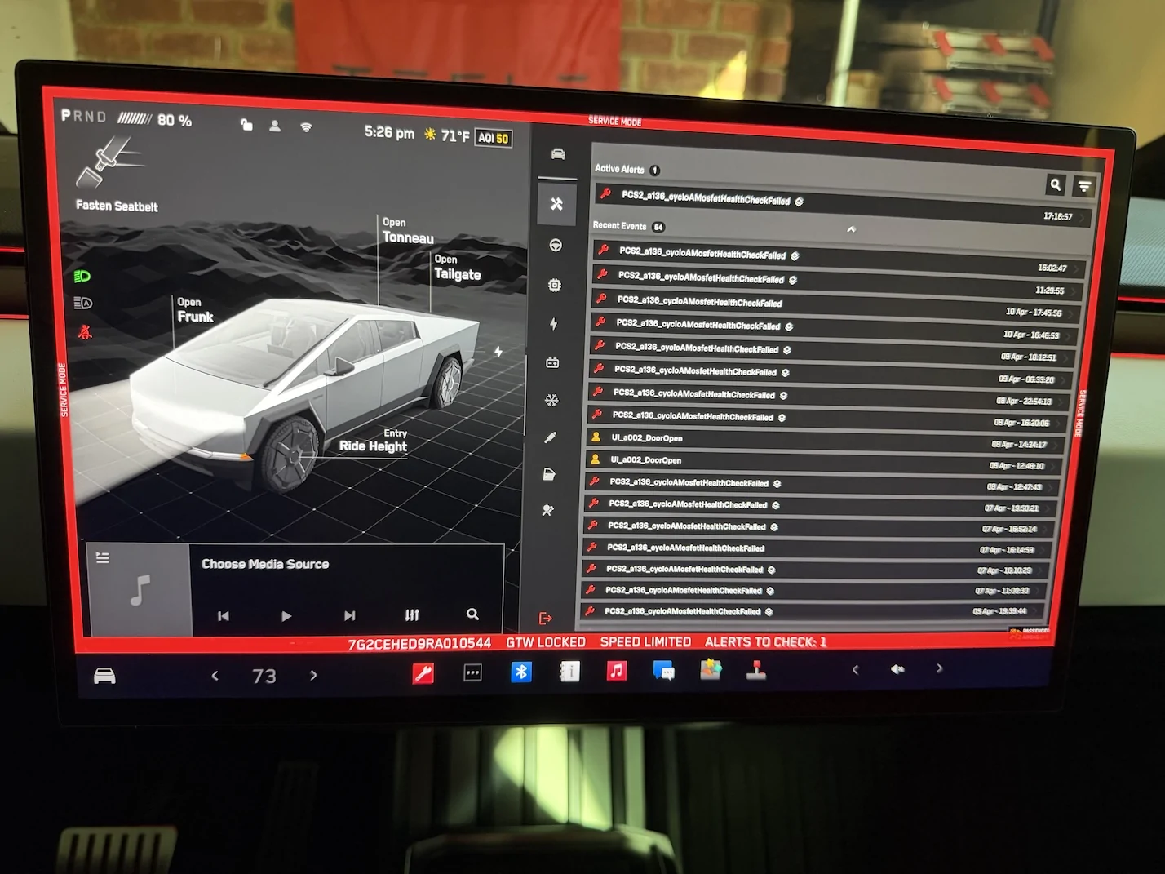
Task: Skip to next media track
Action: tap(349, 615)
